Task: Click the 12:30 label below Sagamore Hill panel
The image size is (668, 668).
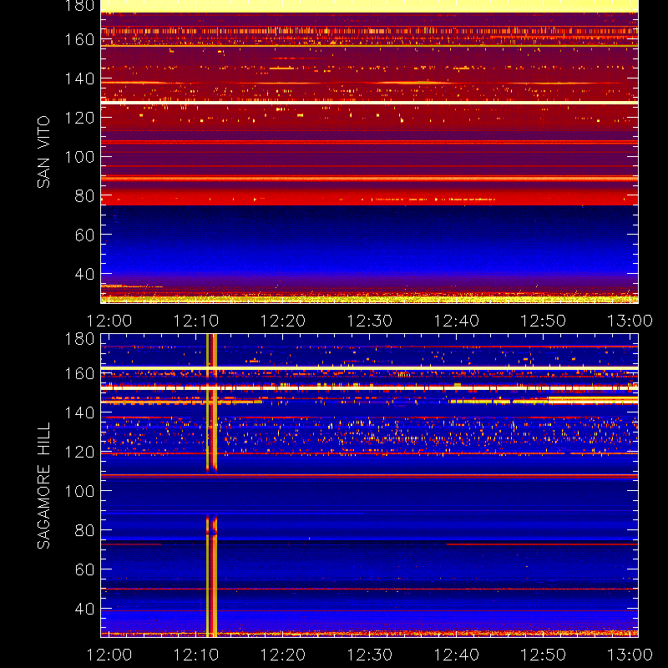Action: (x=370, y=655)
